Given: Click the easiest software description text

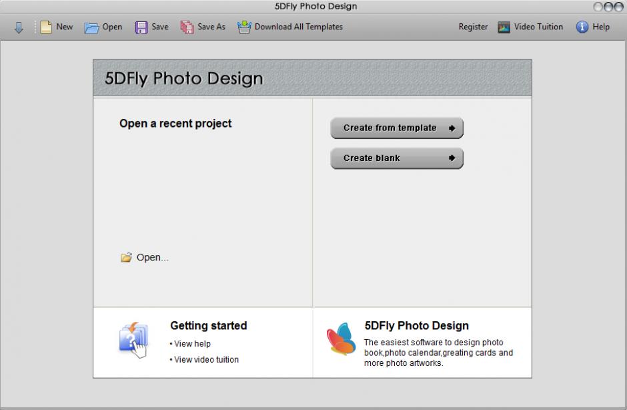Looking at the screenshot, I should click(x=438, y=353).
